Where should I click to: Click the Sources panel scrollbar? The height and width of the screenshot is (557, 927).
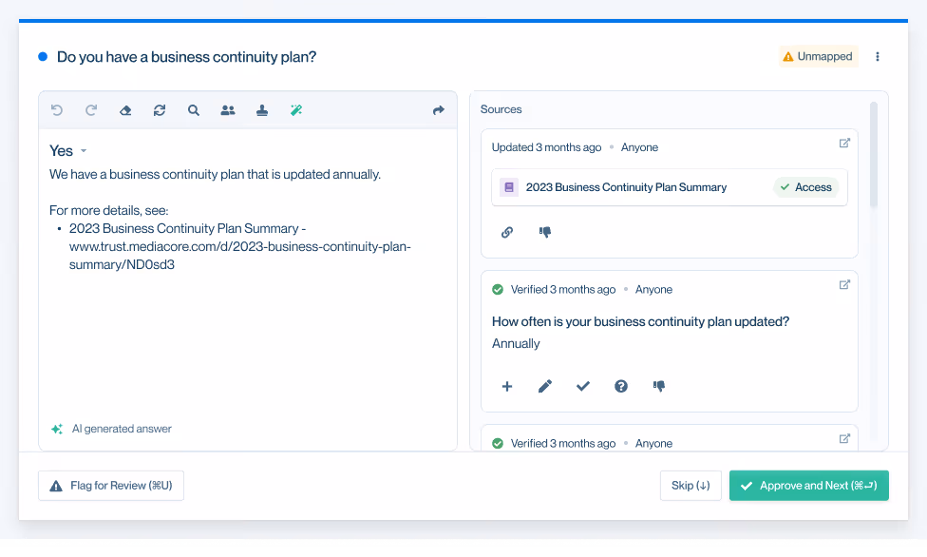tap(874, 155)
